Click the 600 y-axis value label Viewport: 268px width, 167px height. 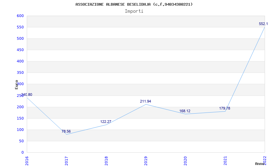click(20, 16)
